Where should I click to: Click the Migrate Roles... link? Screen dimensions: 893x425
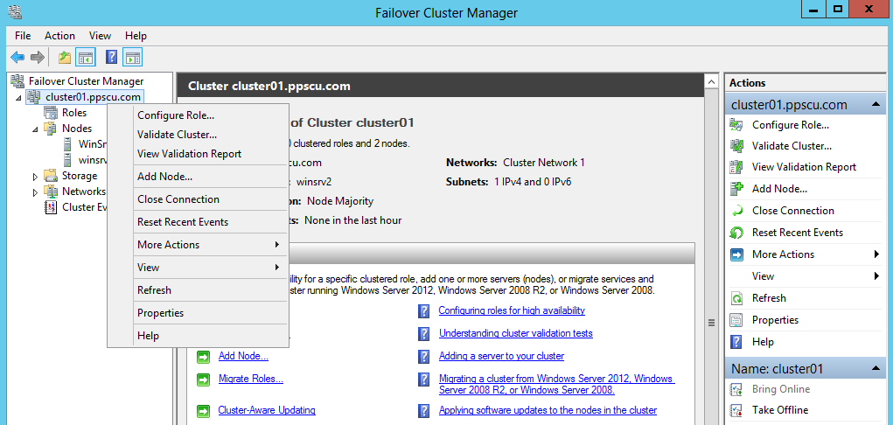[x=251, y=379]
